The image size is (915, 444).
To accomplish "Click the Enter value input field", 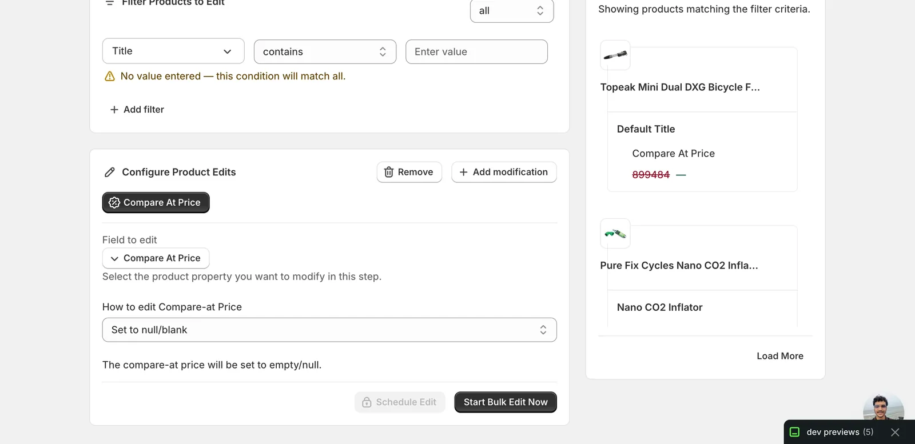I will 476,51.
